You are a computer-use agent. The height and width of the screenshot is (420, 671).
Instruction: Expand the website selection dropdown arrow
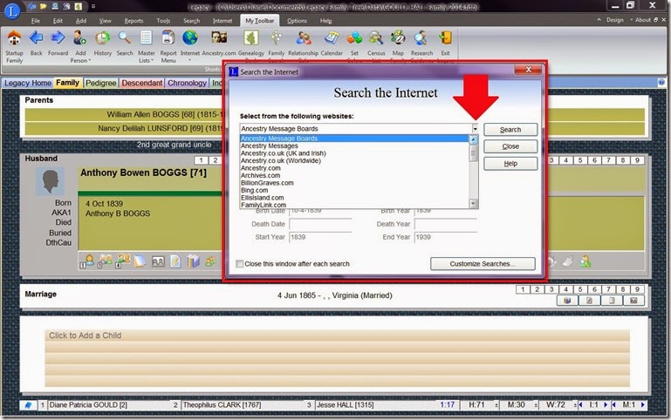point(475,129)
